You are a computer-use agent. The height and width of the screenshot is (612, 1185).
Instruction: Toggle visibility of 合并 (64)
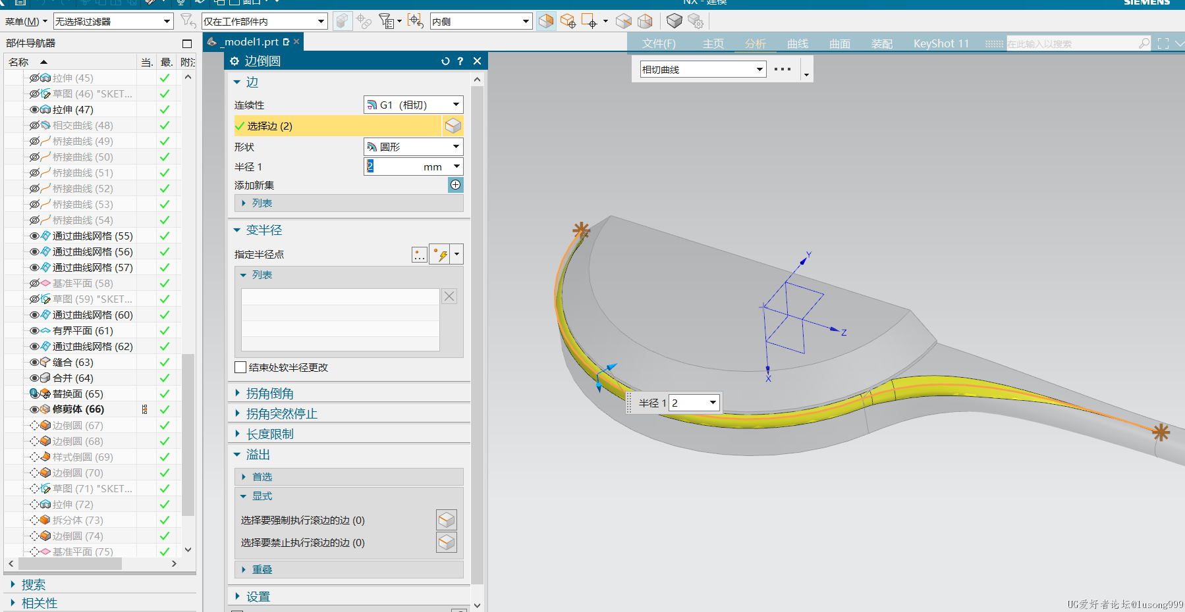(x=34, y=378)
